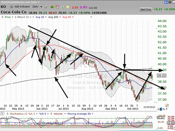Expand the Volume indicator dropdown
Viewport: 175px width, 131px height.
click(x=64, y=114)
